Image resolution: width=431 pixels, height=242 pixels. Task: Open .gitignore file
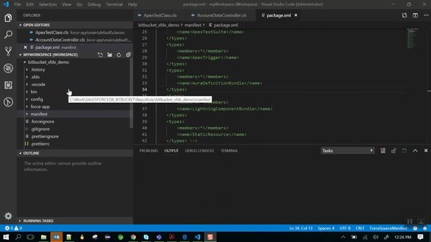tap(40, 129)
